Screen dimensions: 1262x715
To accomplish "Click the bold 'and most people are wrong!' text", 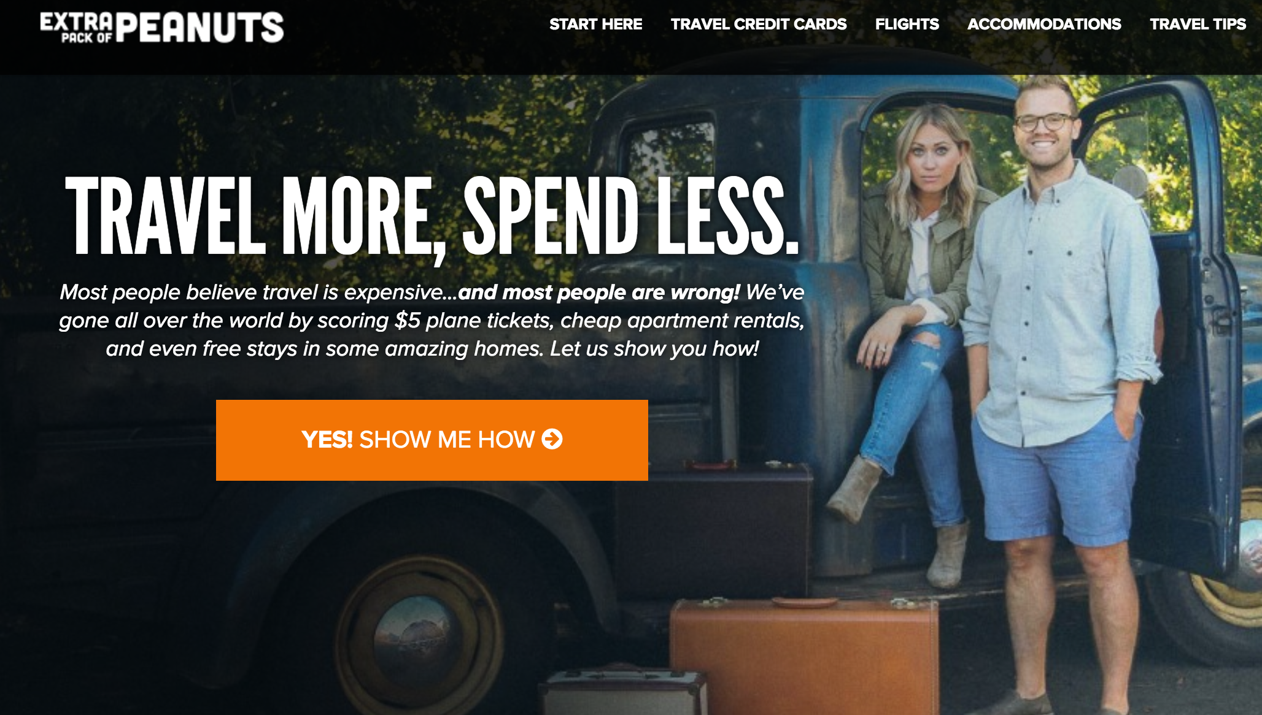I will [x=599, y=292].
